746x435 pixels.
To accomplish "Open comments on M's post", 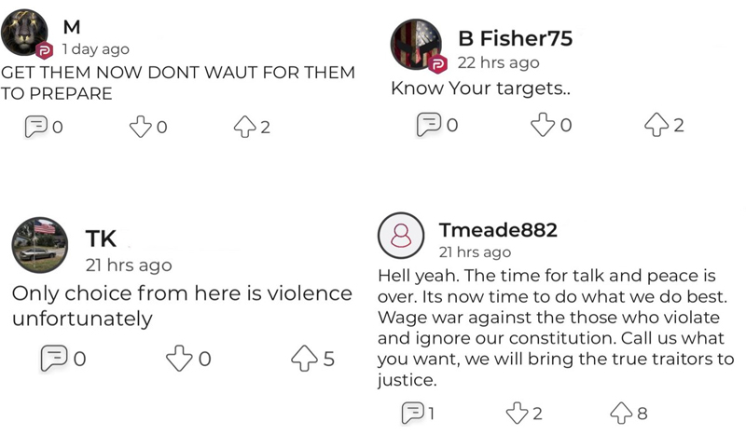I will coord(36,127).
